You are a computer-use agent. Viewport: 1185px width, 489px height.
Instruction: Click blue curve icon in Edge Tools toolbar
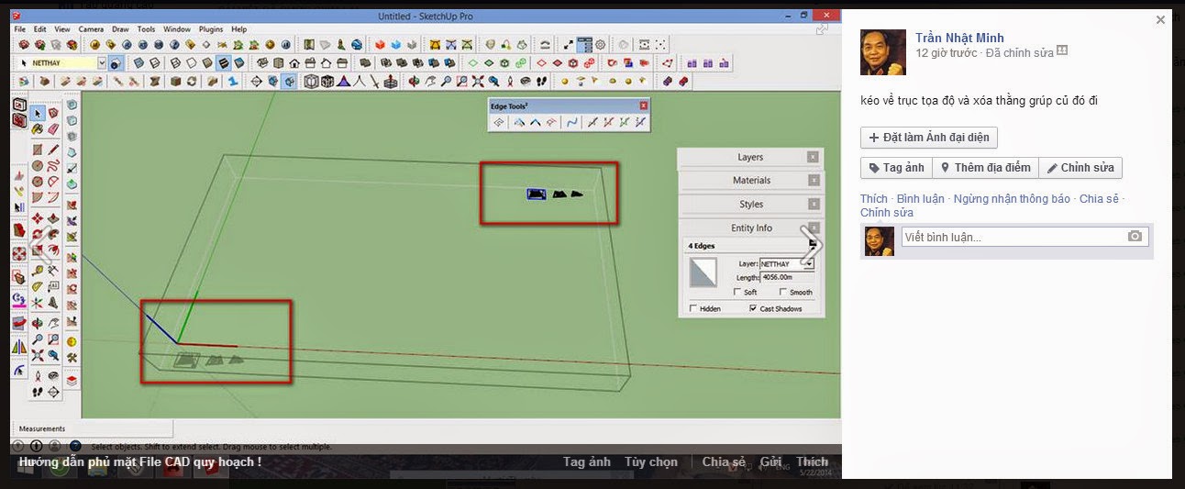click(x=572, y=122)
